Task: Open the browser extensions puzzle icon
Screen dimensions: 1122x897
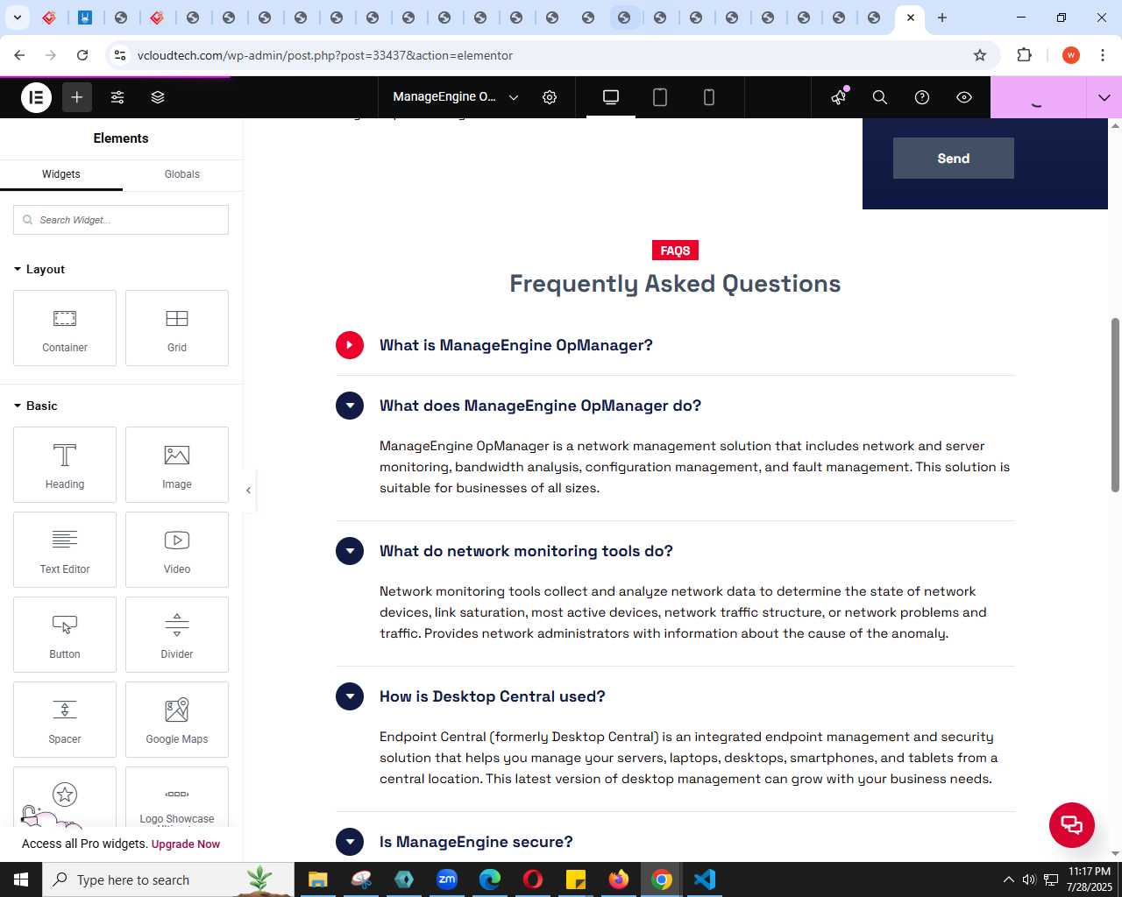Action: [x=1024, y=55]
